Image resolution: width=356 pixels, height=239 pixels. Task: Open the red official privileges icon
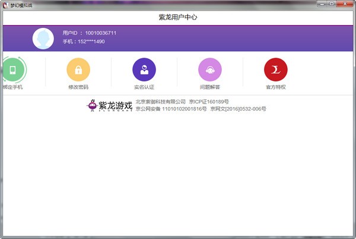[276, 70]
